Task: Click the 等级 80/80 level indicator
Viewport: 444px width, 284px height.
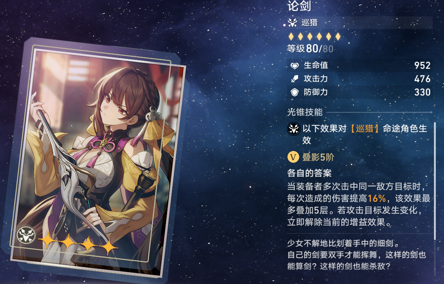Action: [x=310, y=49]
